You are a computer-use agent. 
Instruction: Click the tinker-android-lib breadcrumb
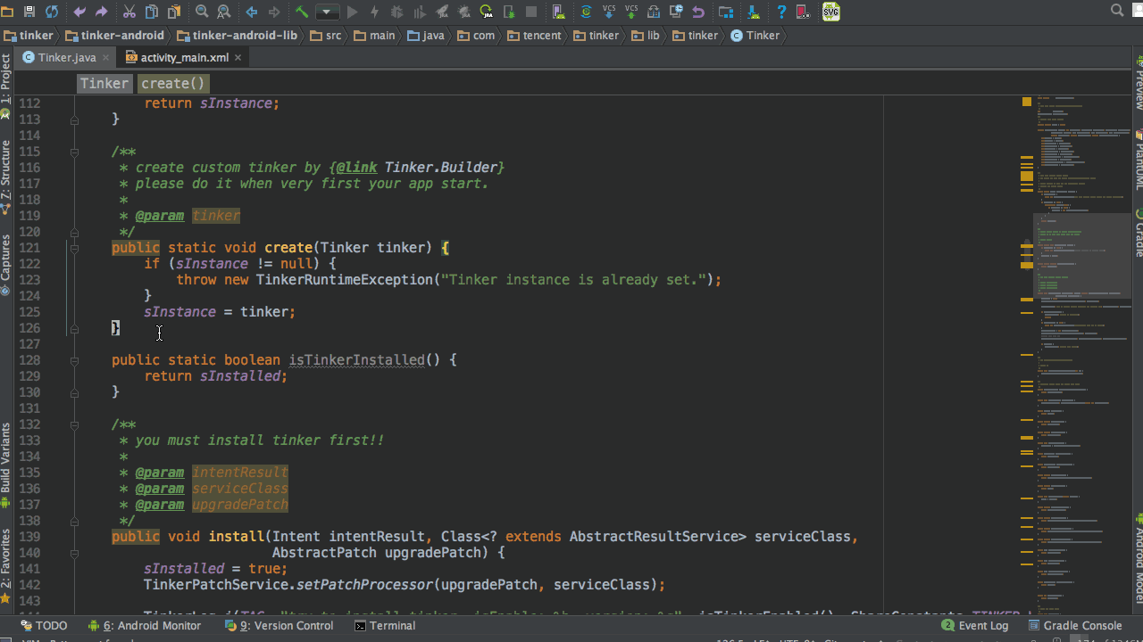pyautogui.click(x=237, y=36)
